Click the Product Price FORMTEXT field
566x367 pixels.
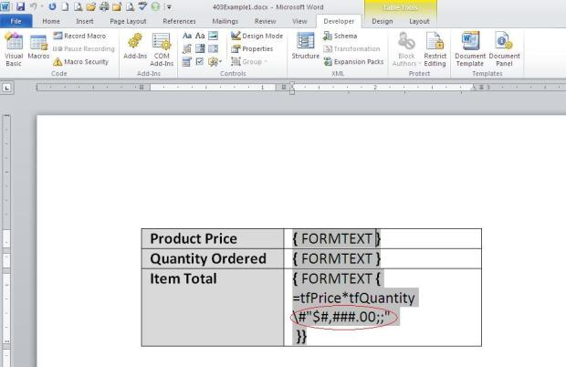336,238
